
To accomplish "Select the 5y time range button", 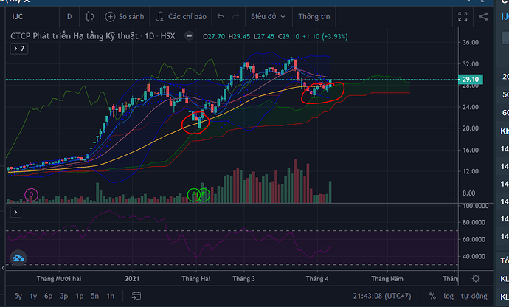I will (18, 296).
